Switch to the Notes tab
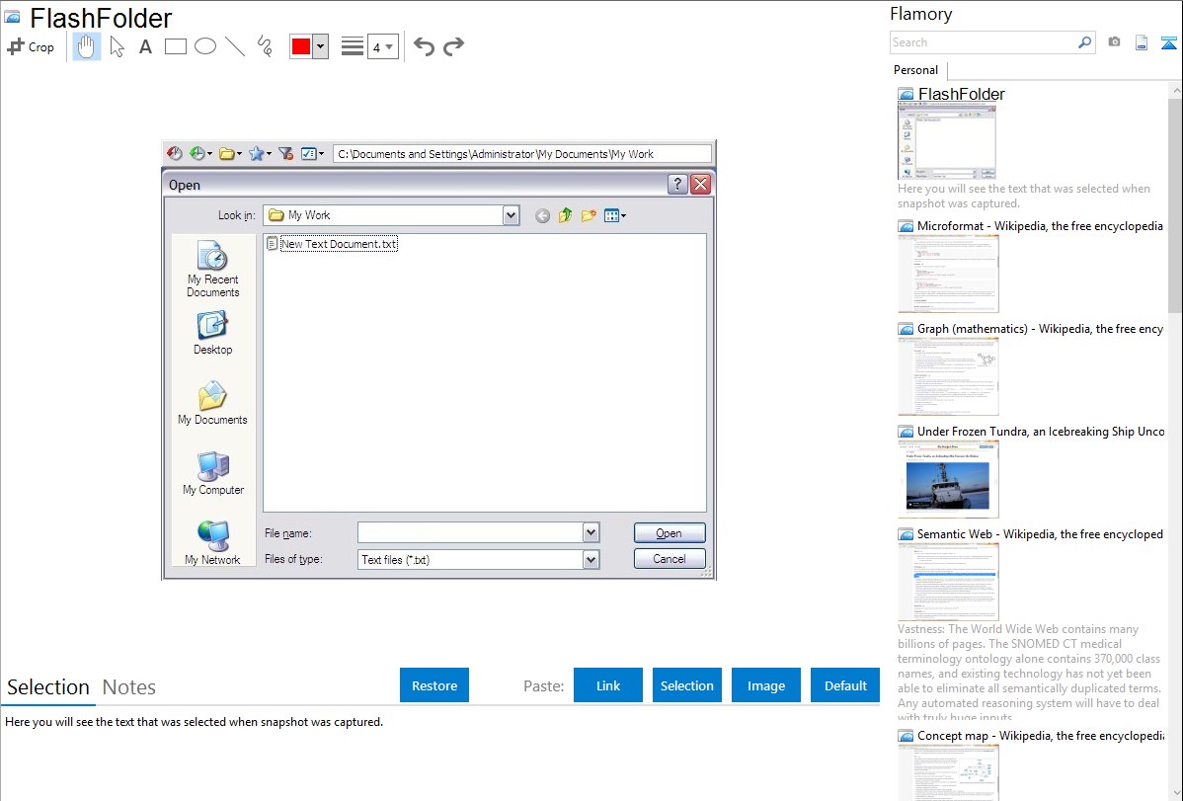The height and width of the screenshot is (801, 1183). (x=129, y=687)
